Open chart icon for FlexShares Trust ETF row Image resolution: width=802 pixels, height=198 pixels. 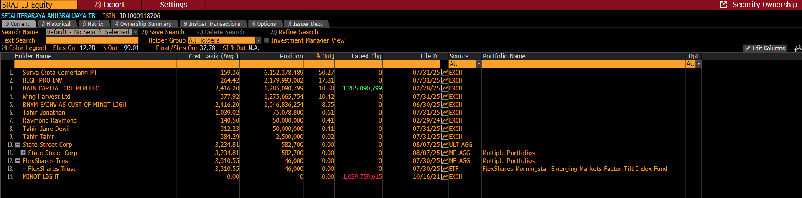(445, 169)
